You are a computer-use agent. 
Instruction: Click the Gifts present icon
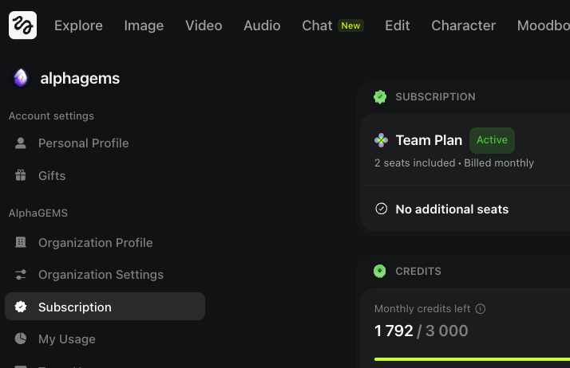coord(21,175)
